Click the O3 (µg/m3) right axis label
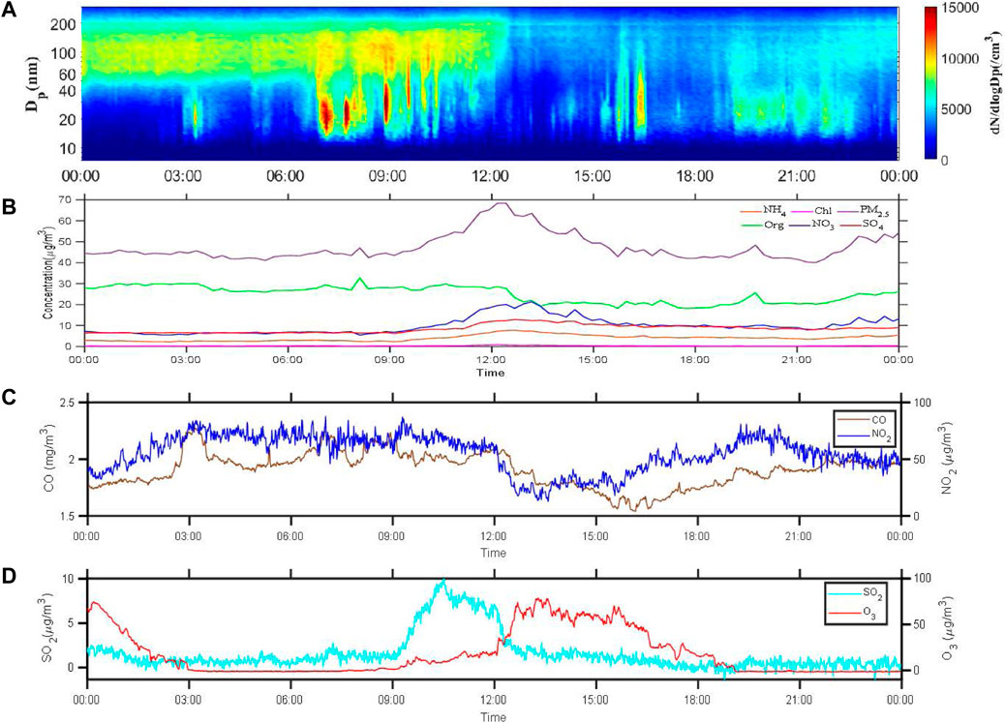This screenshot has height=723, width=1005. coord(950,627)
